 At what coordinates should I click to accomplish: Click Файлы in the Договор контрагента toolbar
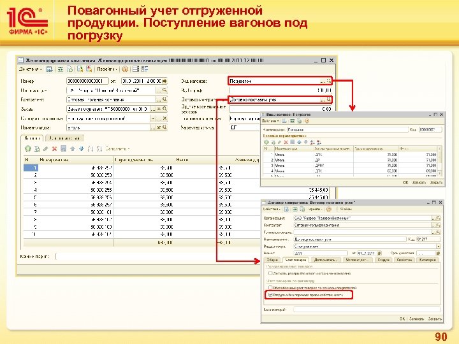coord(346,209)
